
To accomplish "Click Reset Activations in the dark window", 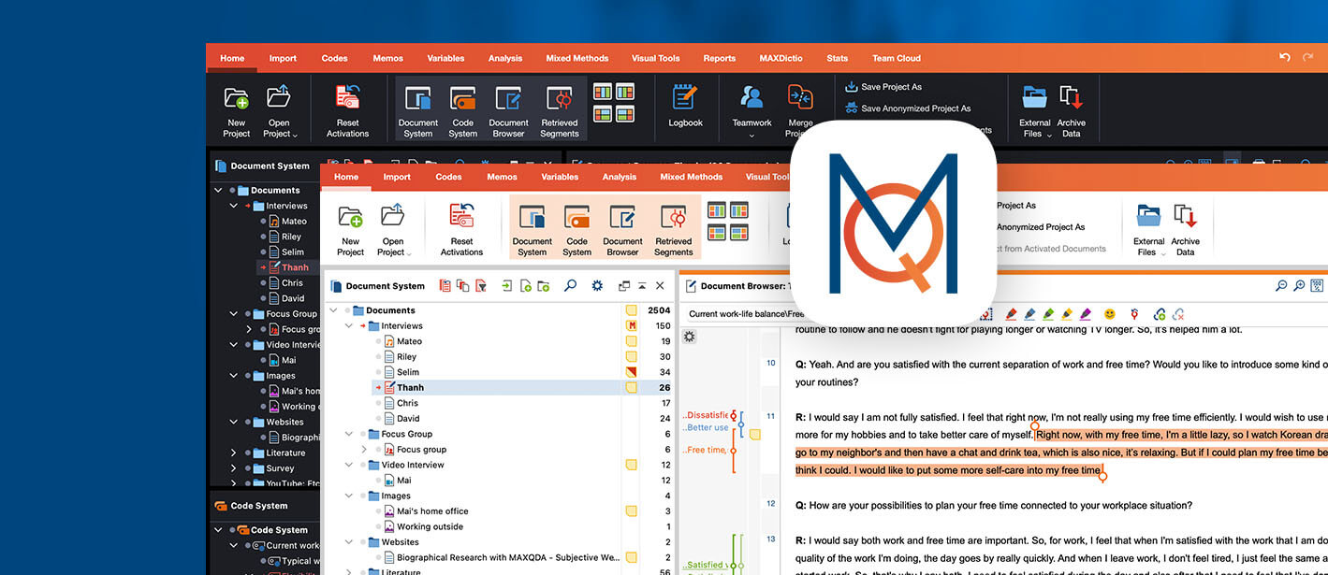I will click(347, 110).
